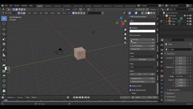This screenshot has width=193, height=109.
Task: Expand the Relations section
Action: click(170, 94)
